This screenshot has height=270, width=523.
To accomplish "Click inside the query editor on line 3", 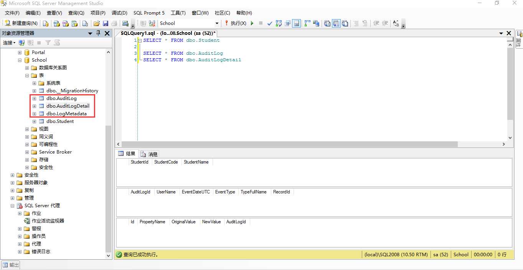I will pos(183,53).
